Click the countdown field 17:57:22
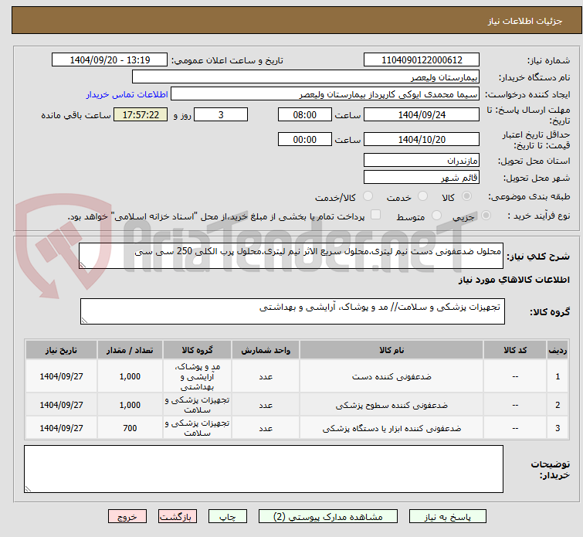Screen dimensions: 583x537 click(x=141, y=114)
